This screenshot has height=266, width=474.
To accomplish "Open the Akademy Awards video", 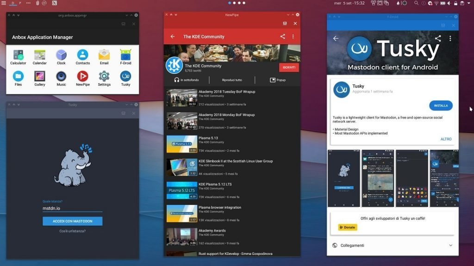I will point(232,237).
